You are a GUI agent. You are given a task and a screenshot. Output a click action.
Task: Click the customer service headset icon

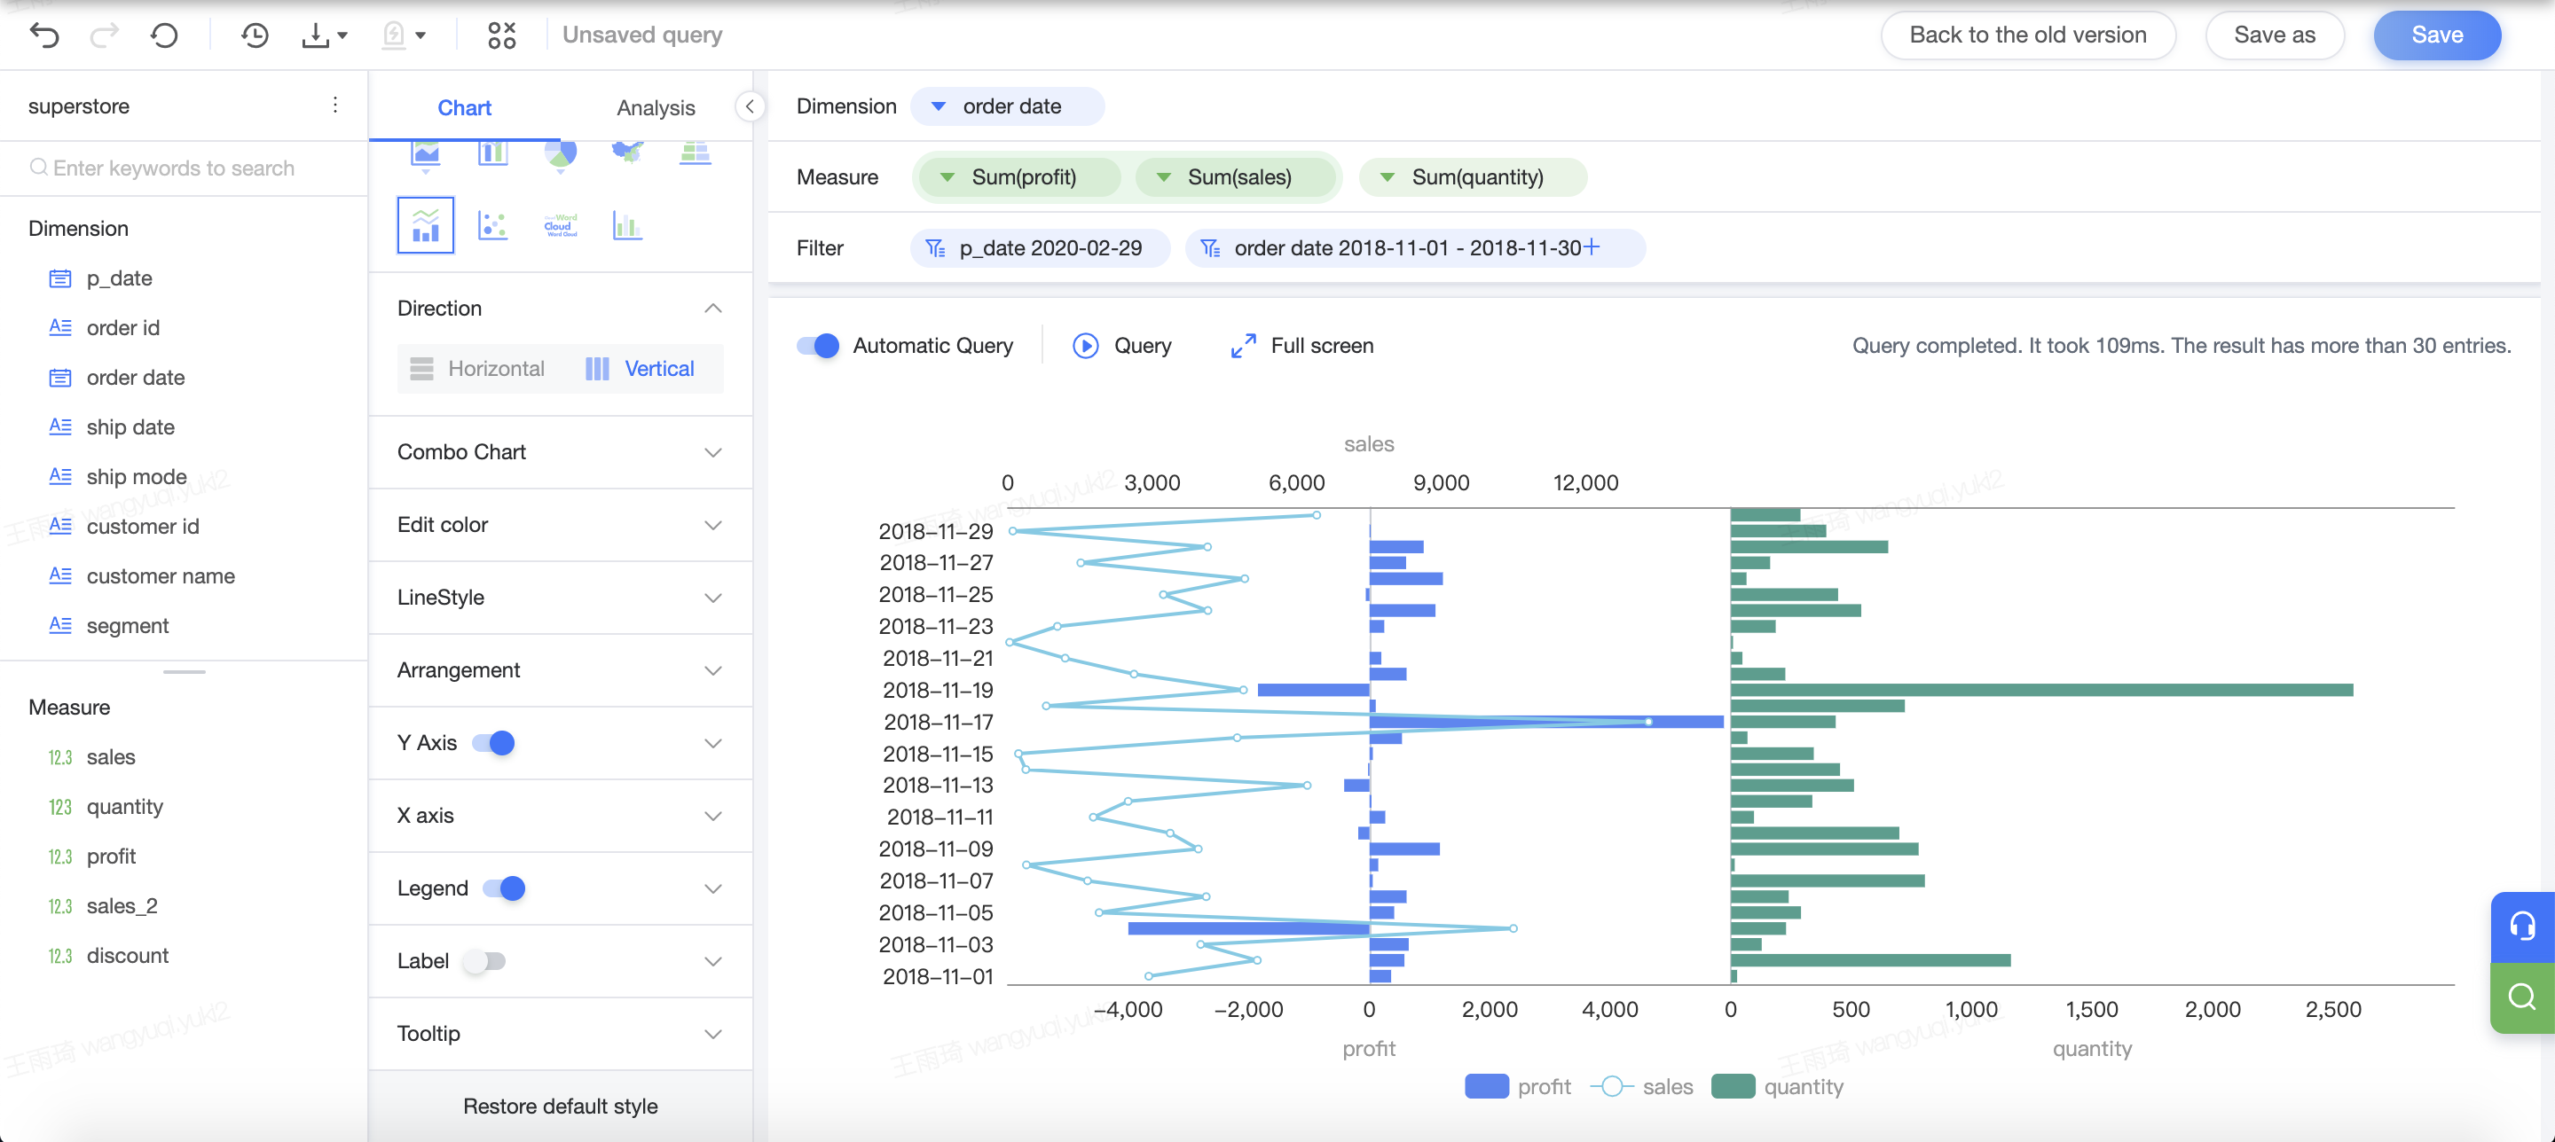click(2522, 927)
